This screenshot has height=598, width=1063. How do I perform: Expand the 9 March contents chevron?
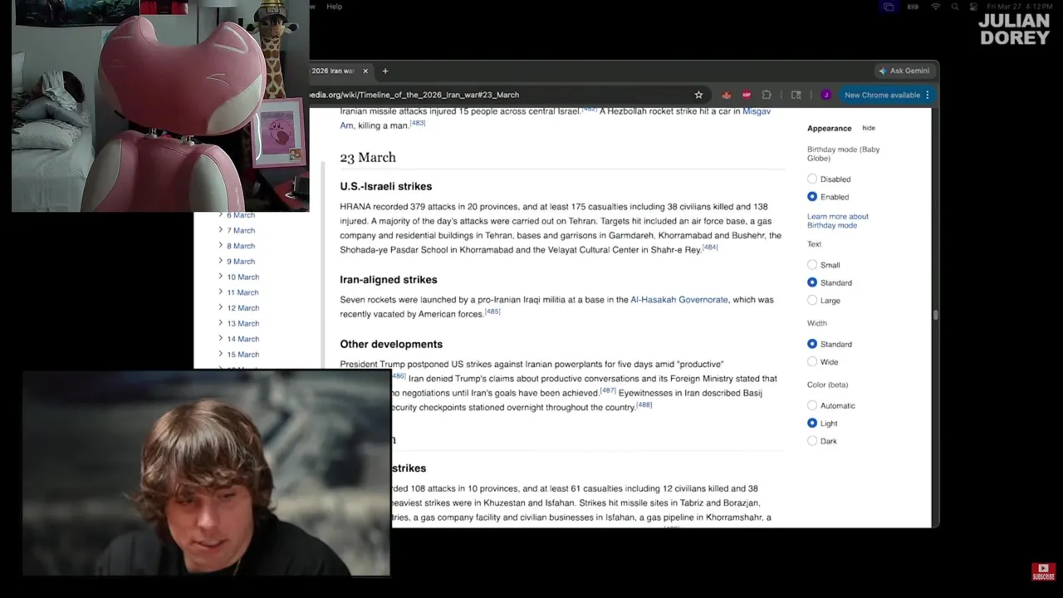click(220, 262)
